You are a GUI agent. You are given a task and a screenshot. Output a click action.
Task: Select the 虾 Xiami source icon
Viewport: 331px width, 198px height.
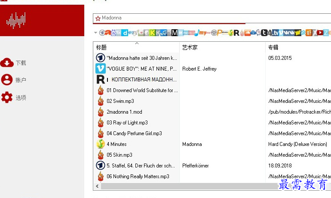point(309,33)
